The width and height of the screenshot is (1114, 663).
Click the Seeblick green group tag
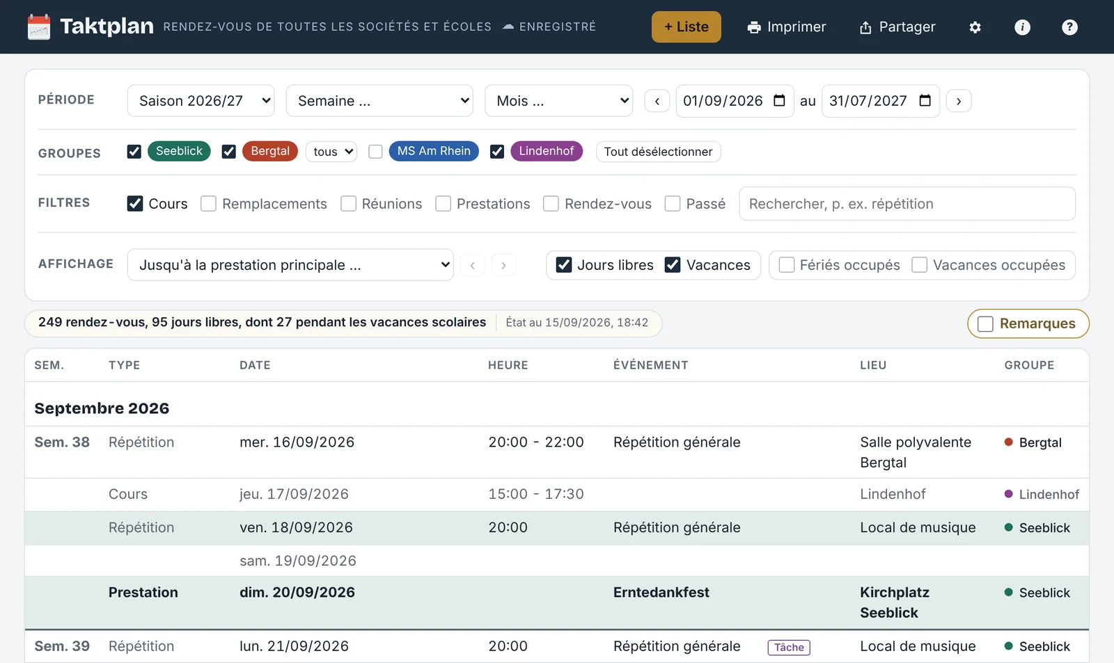179,151
